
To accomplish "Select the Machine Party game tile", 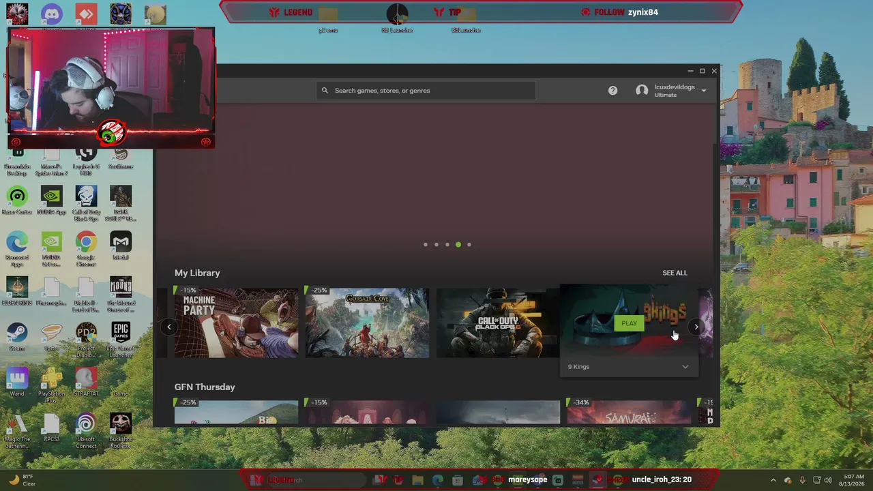I will tap(236, 323).
